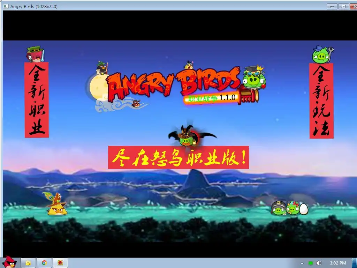357x268 pixels.
Task: Click the red weapon beside version banner
Action: (x=248, y=96)
